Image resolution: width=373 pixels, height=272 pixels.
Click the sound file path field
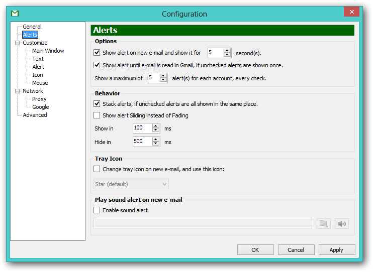(203, 223)
